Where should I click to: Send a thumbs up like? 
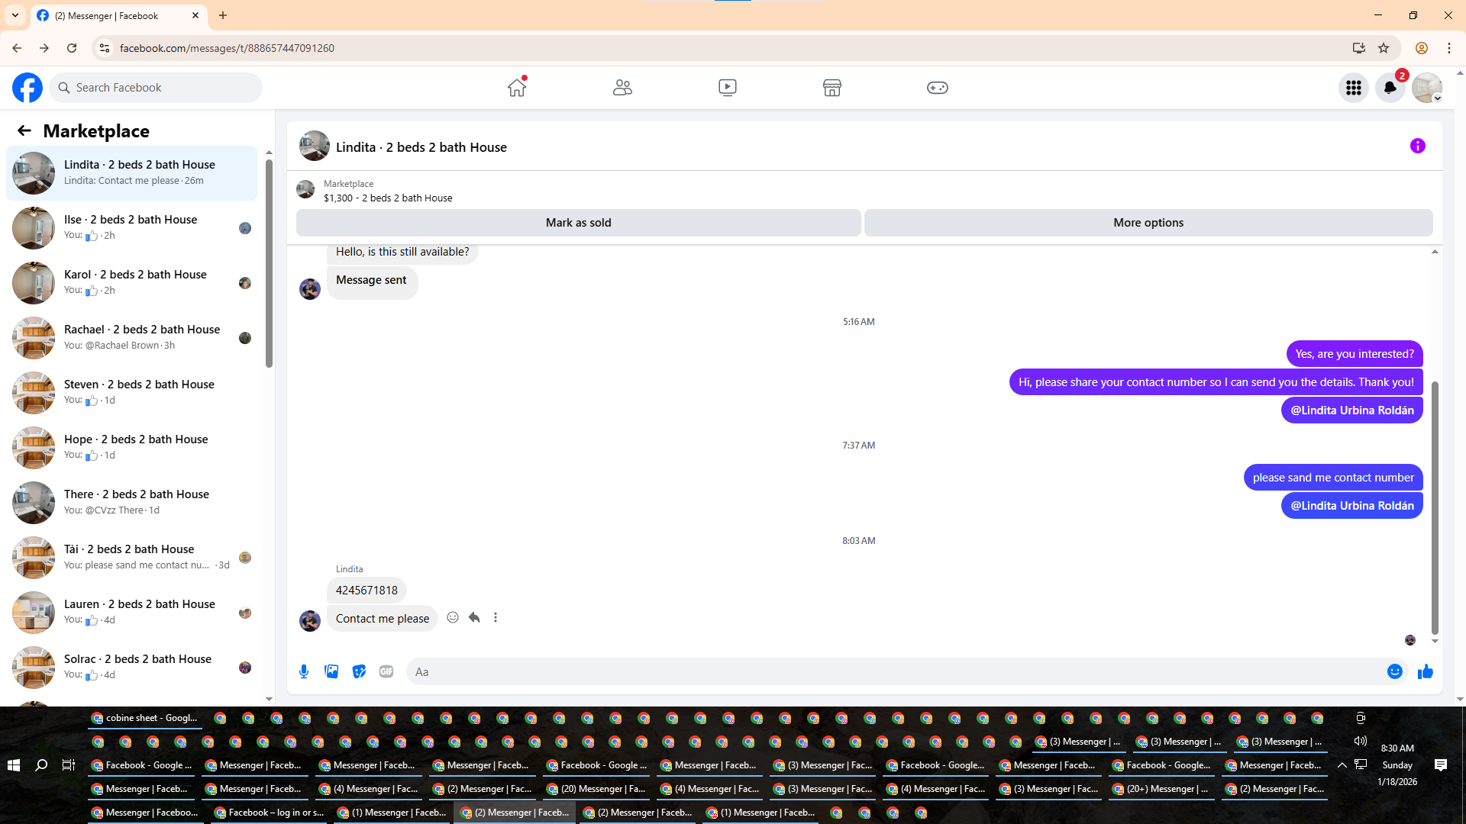[x=1425, y=671]
